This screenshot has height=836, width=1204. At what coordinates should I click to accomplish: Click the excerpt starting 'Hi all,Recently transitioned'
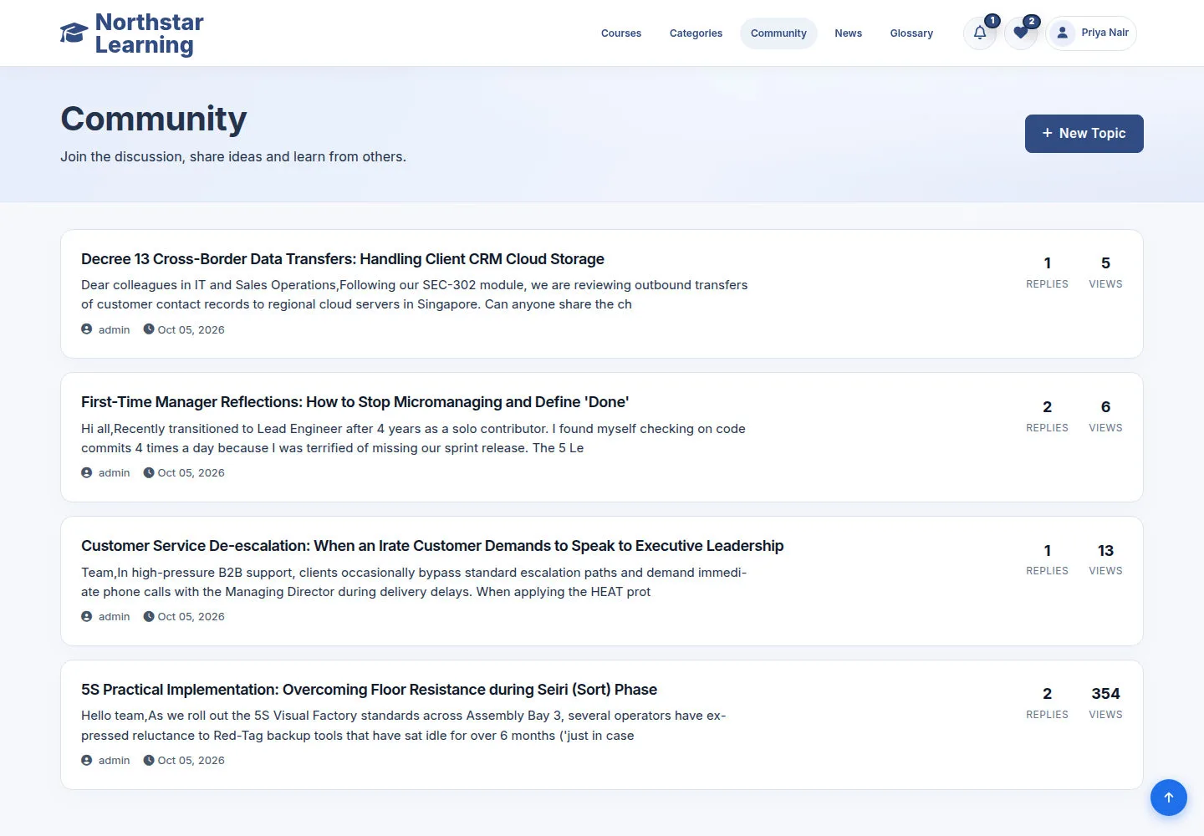point(413,438)
